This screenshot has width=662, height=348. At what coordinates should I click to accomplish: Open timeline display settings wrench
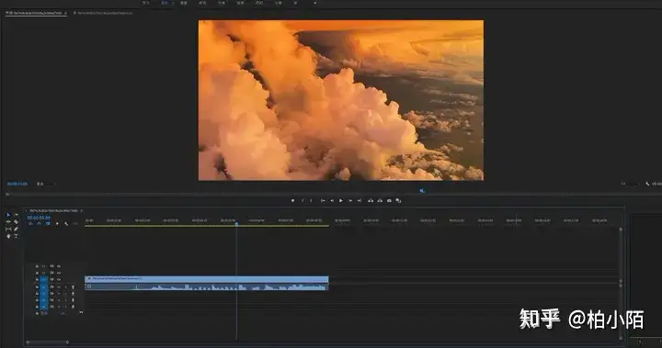pyautogui.click(x=66, y=223)
